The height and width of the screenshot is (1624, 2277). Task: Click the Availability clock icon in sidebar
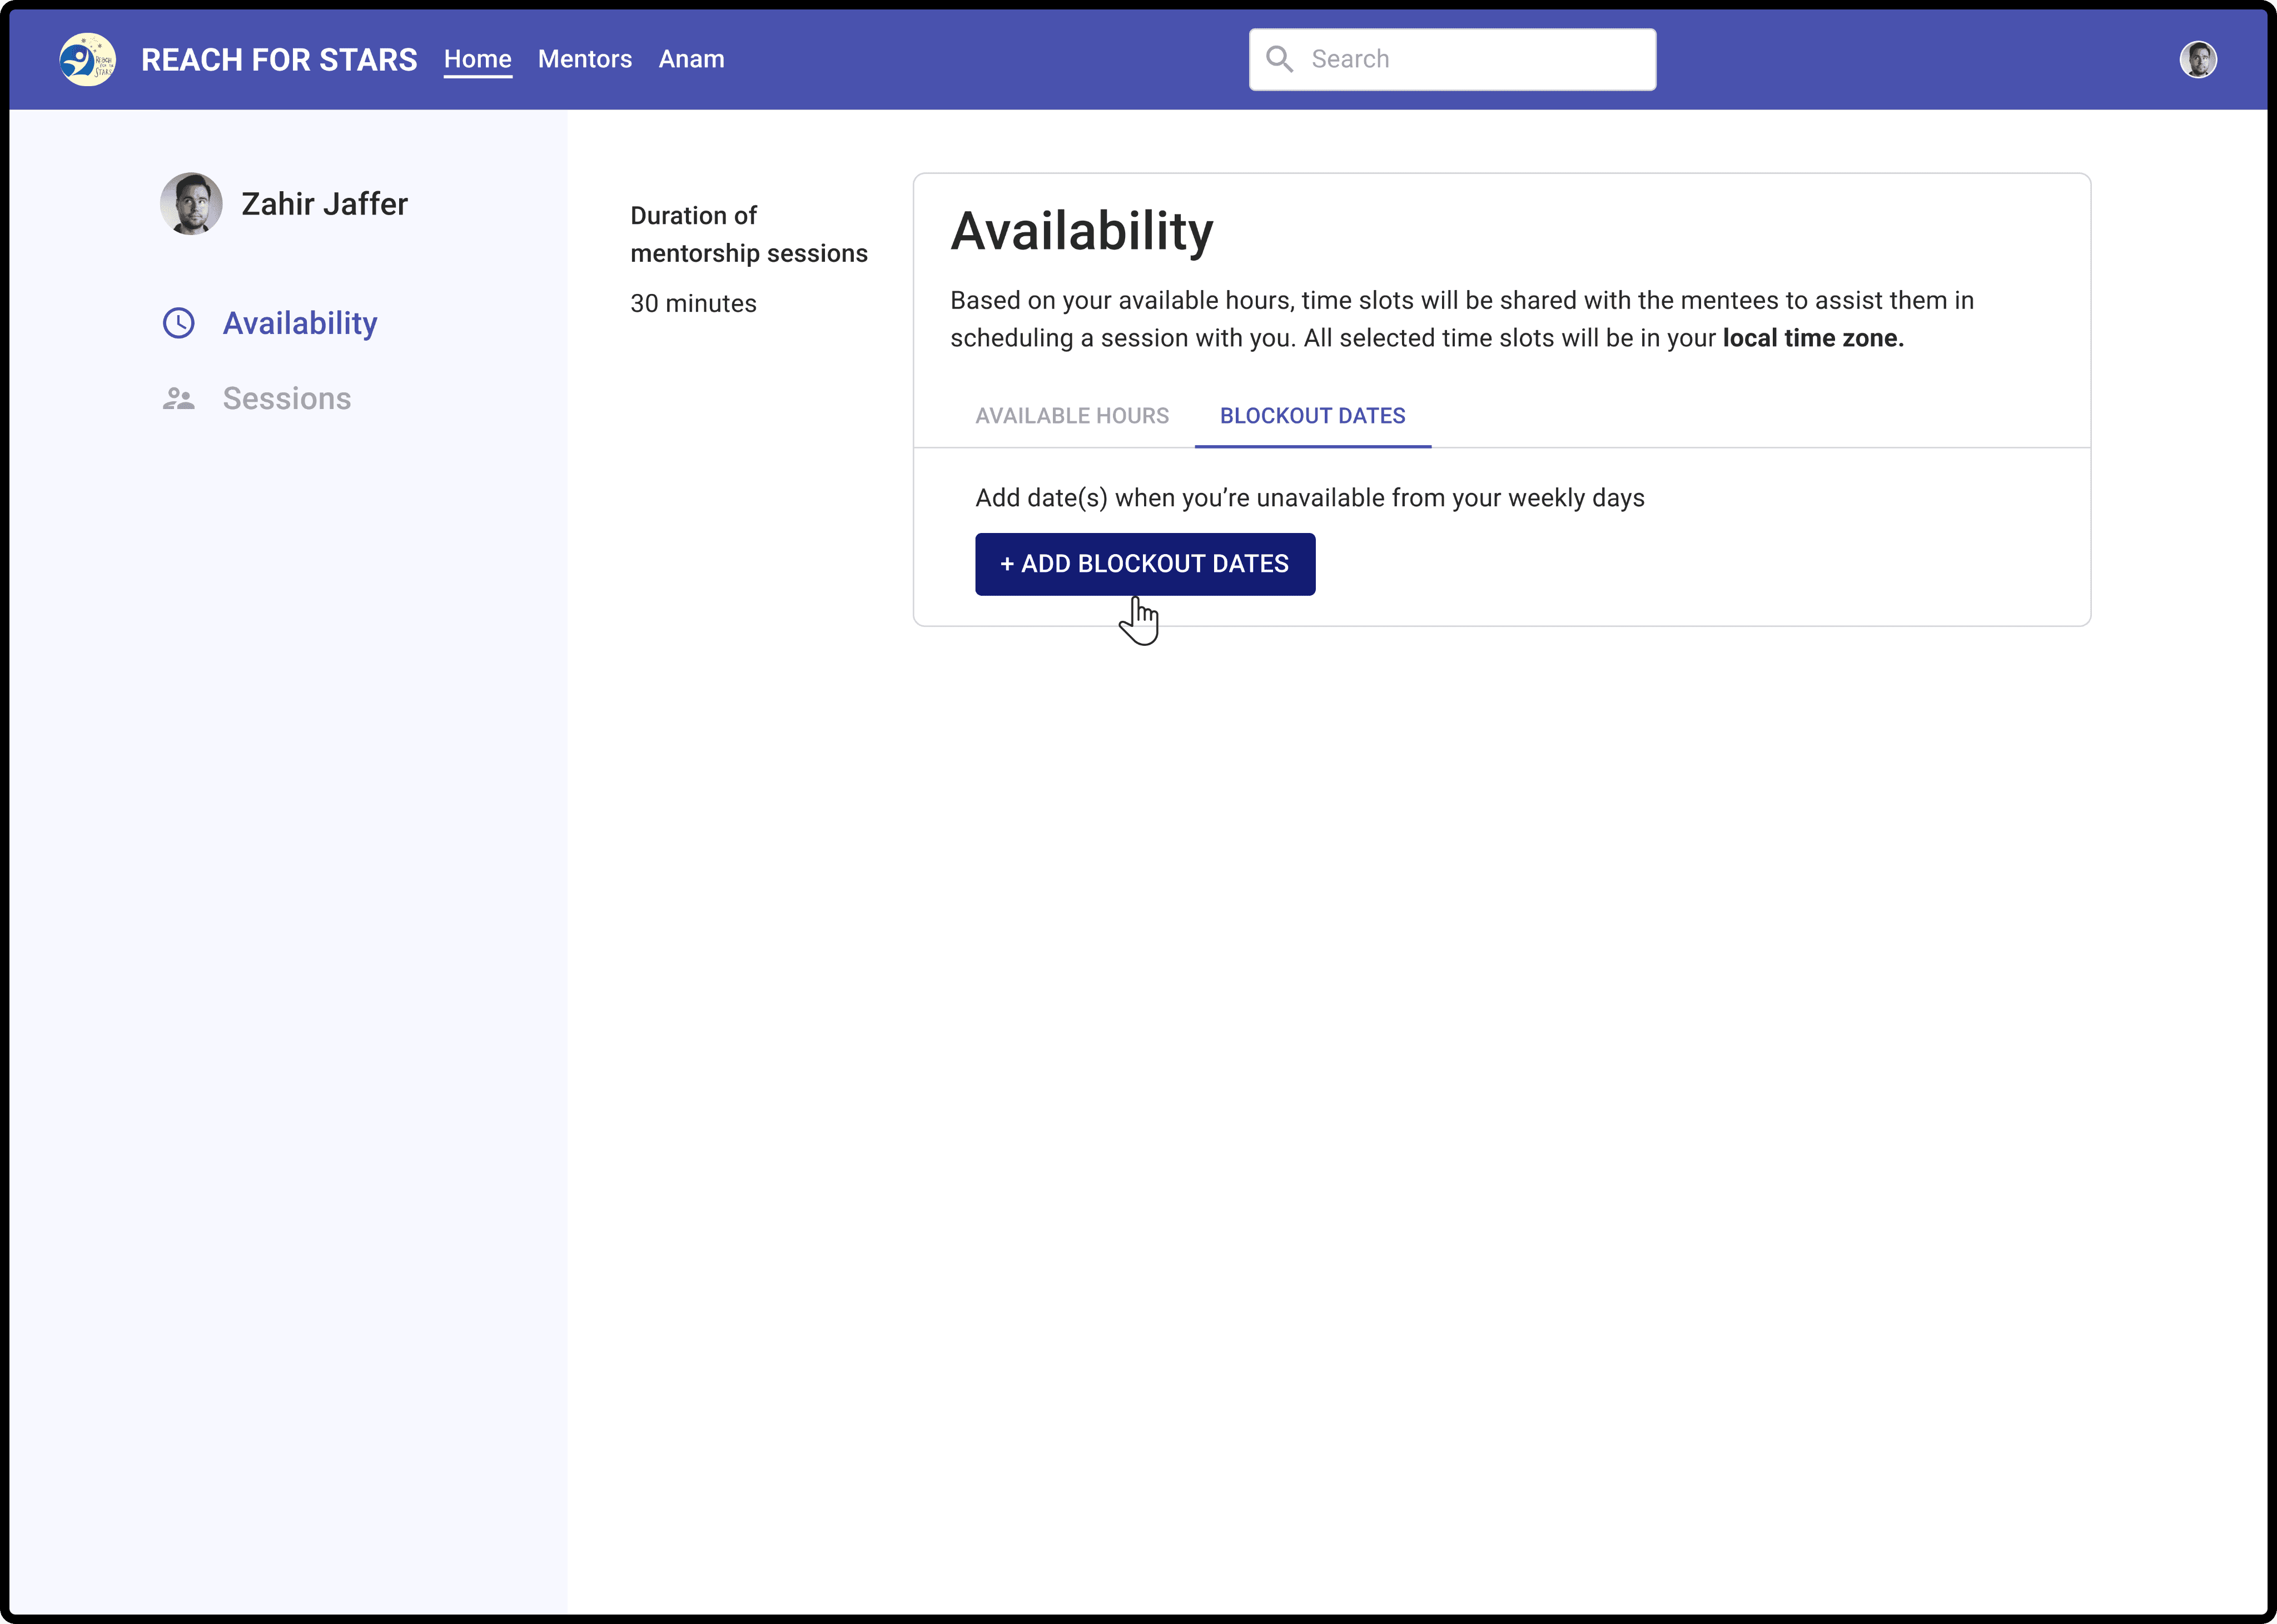[x=179, y=323]
